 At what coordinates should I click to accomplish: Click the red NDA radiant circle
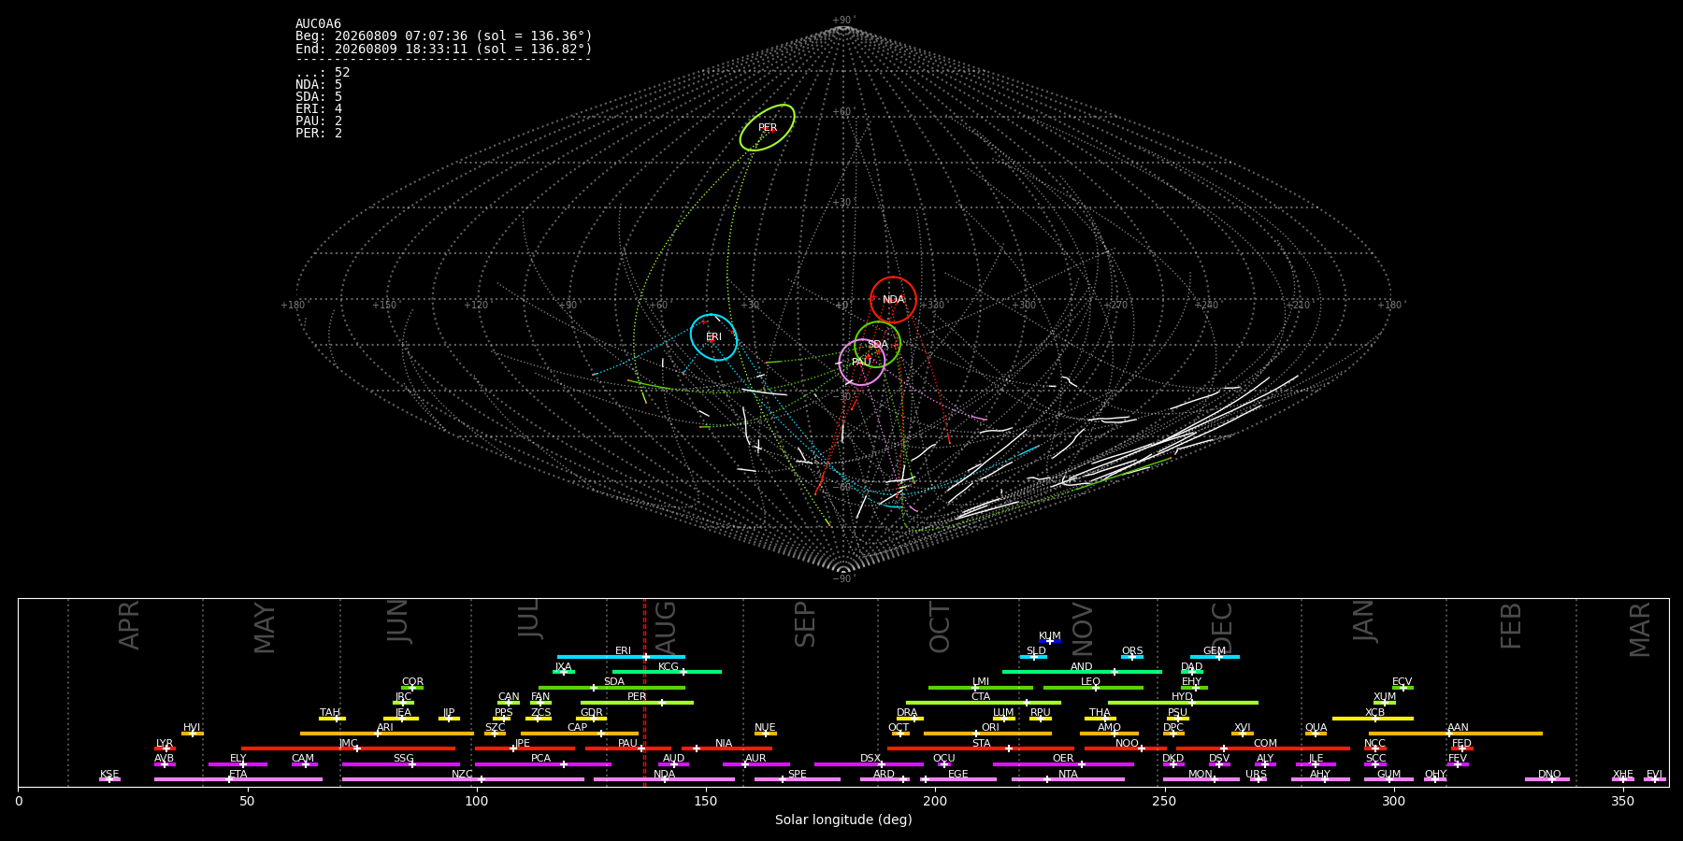[x=893, y=300]
